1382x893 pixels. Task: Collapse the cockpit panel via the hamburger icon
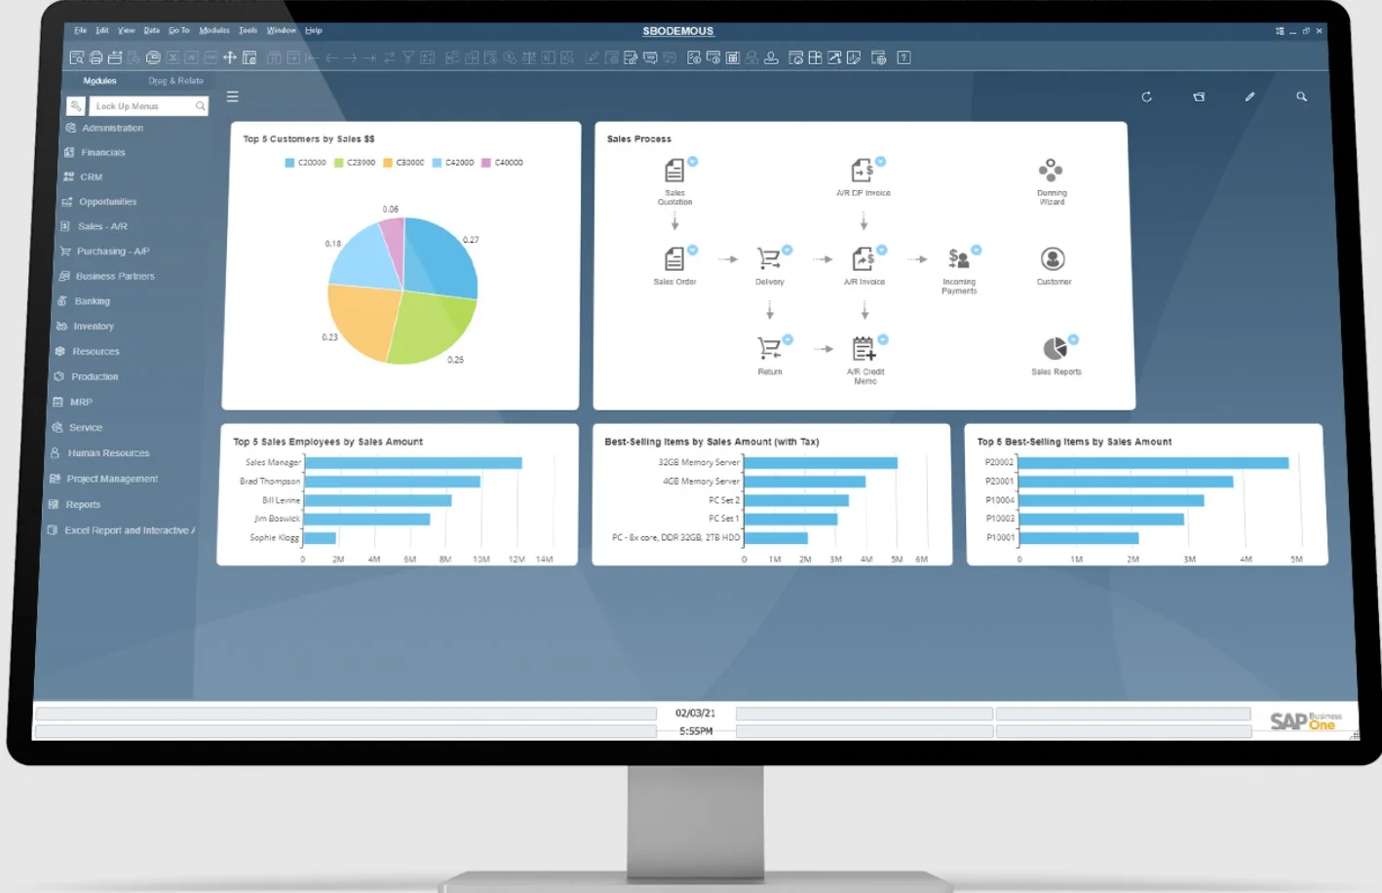click(232, 97)
